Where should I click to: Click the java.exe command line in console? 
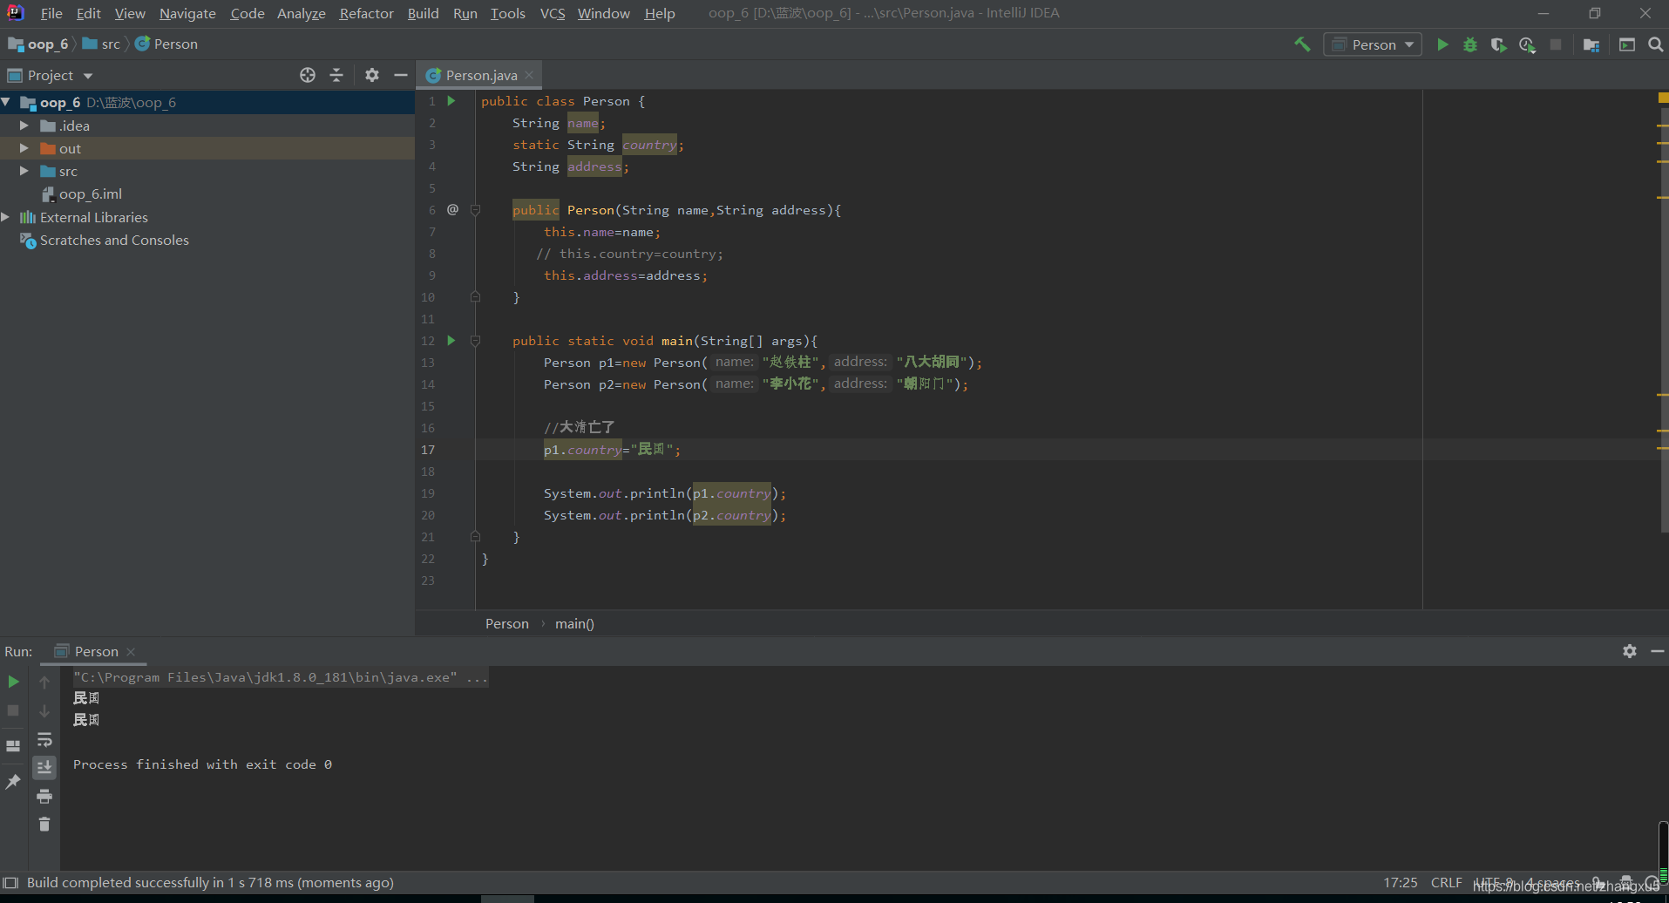[x=280, y=677]
